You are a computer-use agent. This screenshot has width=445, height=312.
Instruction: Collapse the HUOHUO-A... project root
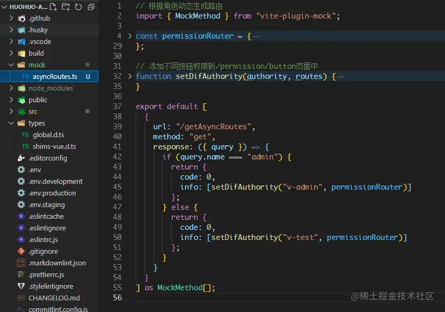tap(4, 7)
